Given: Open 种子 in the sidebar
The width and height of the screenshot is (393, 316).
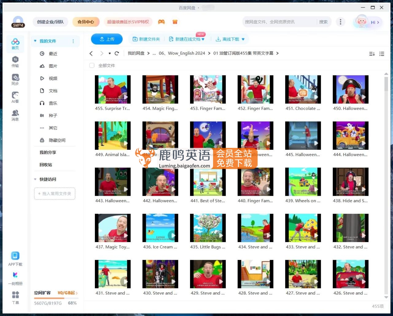Looking at the screenshot, I should 53,115.
